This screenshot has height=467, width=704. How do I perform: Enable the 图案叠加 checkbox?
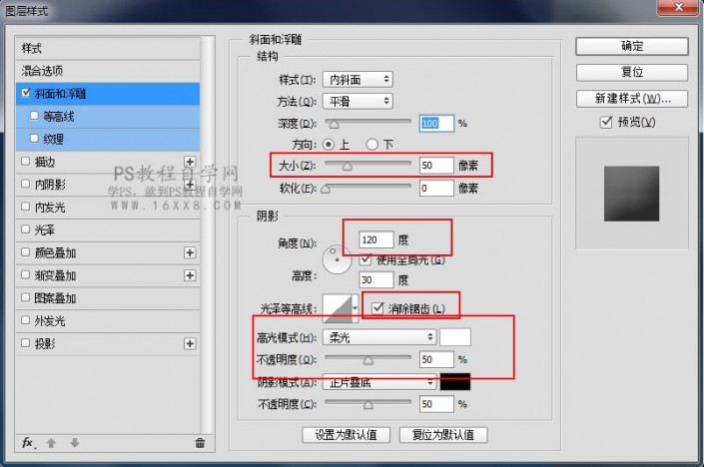click(x=26, y=297)
